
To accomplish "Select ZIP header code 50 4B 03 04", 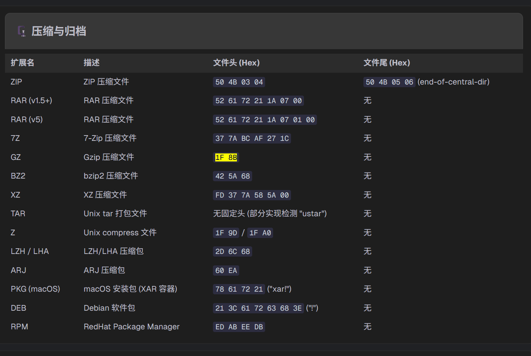I will click(239, 82).
